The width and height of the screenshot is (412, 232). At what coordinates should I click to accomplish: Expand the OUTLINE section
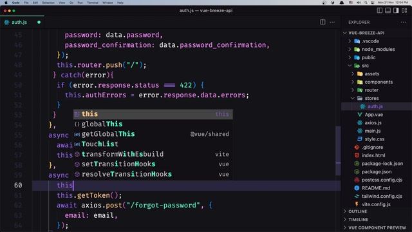pyautogui.click(x=345, y=211)
